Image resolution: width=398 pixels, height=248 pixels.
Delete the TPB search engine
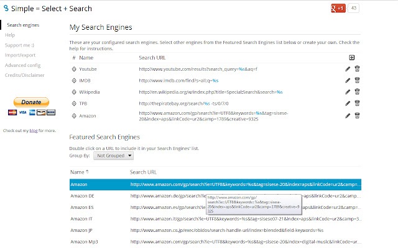pyautogui.click(x=358, y=104)
